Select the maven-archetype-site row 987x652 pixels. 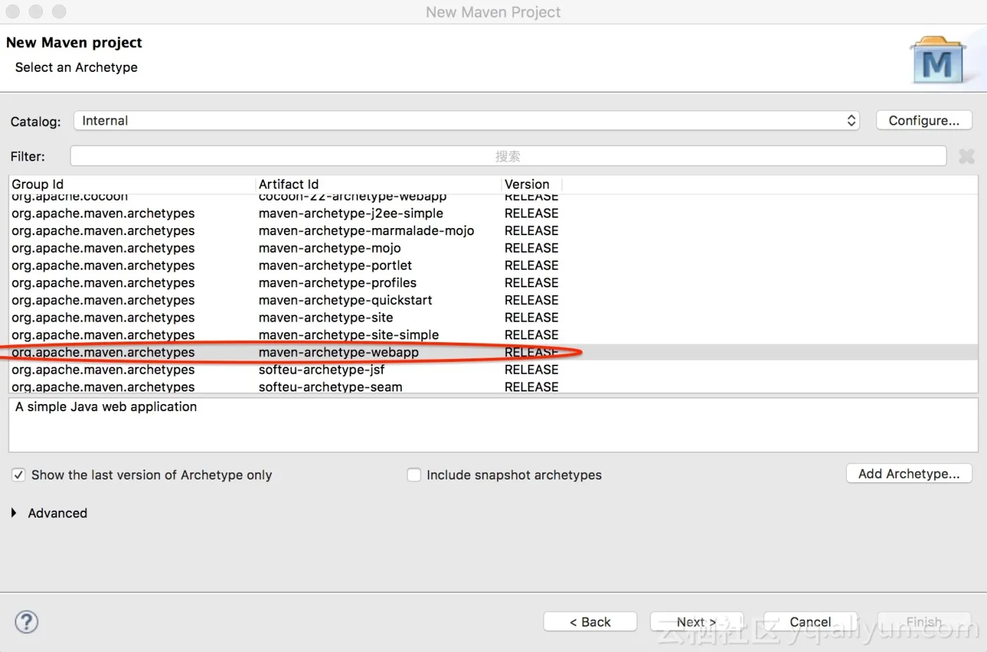click(x=493, y=318)
